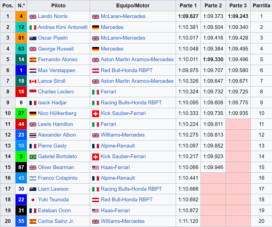
Task: Click the Canadian flag beside Lance Stroll
Action: (33, 81)
